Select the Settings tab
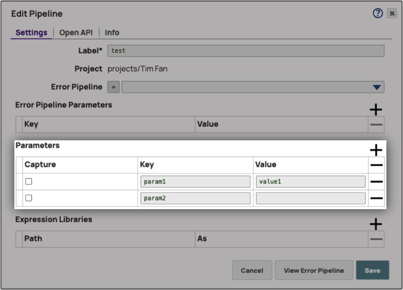Image resolution: width=403 pixels, height=290 pixels. point(31,33)
